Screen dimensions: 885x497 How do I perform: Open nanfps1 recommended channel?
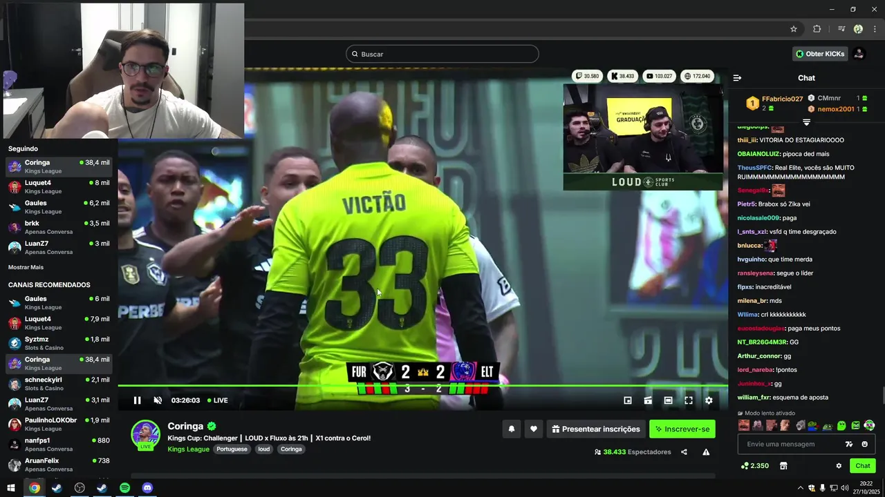(x=59, y=444)
